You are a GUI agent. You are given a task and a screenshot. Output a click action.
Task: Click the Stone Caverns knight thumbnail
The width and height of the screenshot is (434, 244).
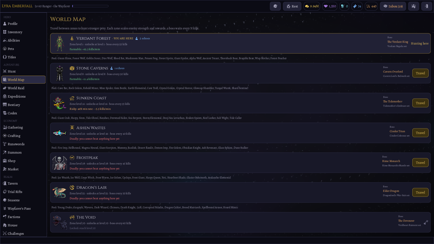[x=60, y=73]
